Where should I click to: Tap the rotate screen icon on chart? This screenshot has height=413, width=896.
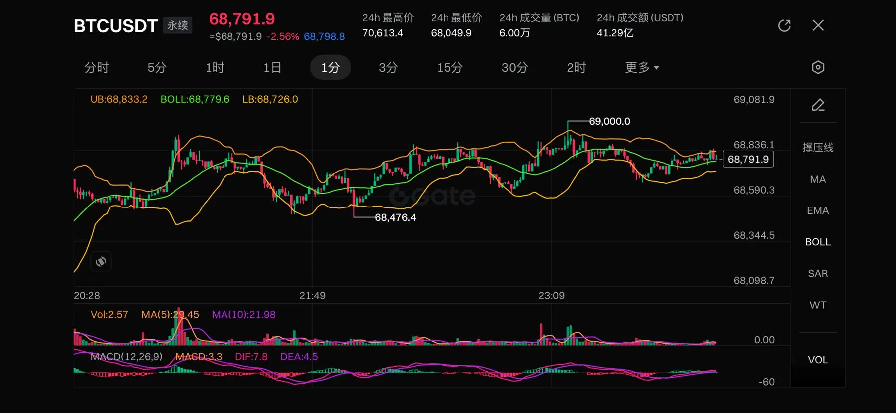pyautogui.click(x=101, y=262)
